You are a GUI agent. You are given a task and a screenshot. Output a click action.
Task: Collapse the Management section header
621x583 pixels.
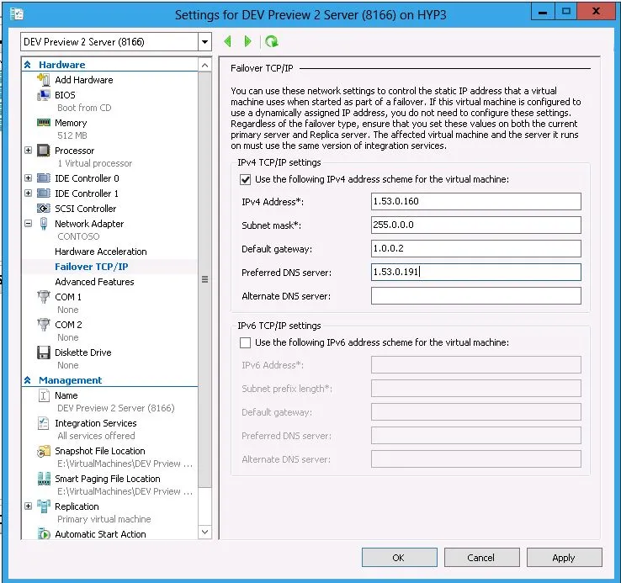[x=27, y=380]
